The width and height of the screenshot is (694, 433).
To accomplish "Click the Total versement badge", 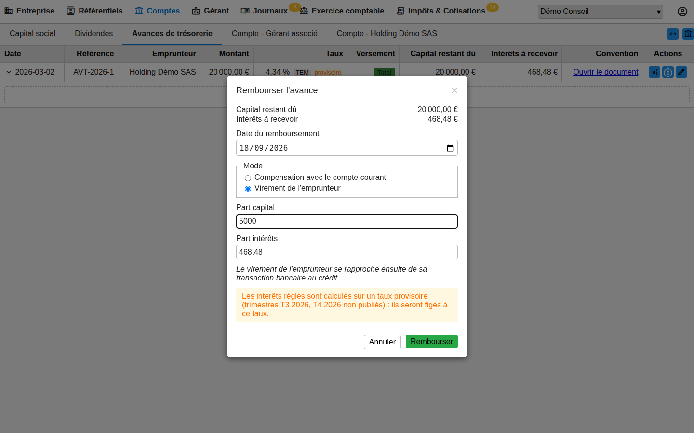I will click(384, 72).
